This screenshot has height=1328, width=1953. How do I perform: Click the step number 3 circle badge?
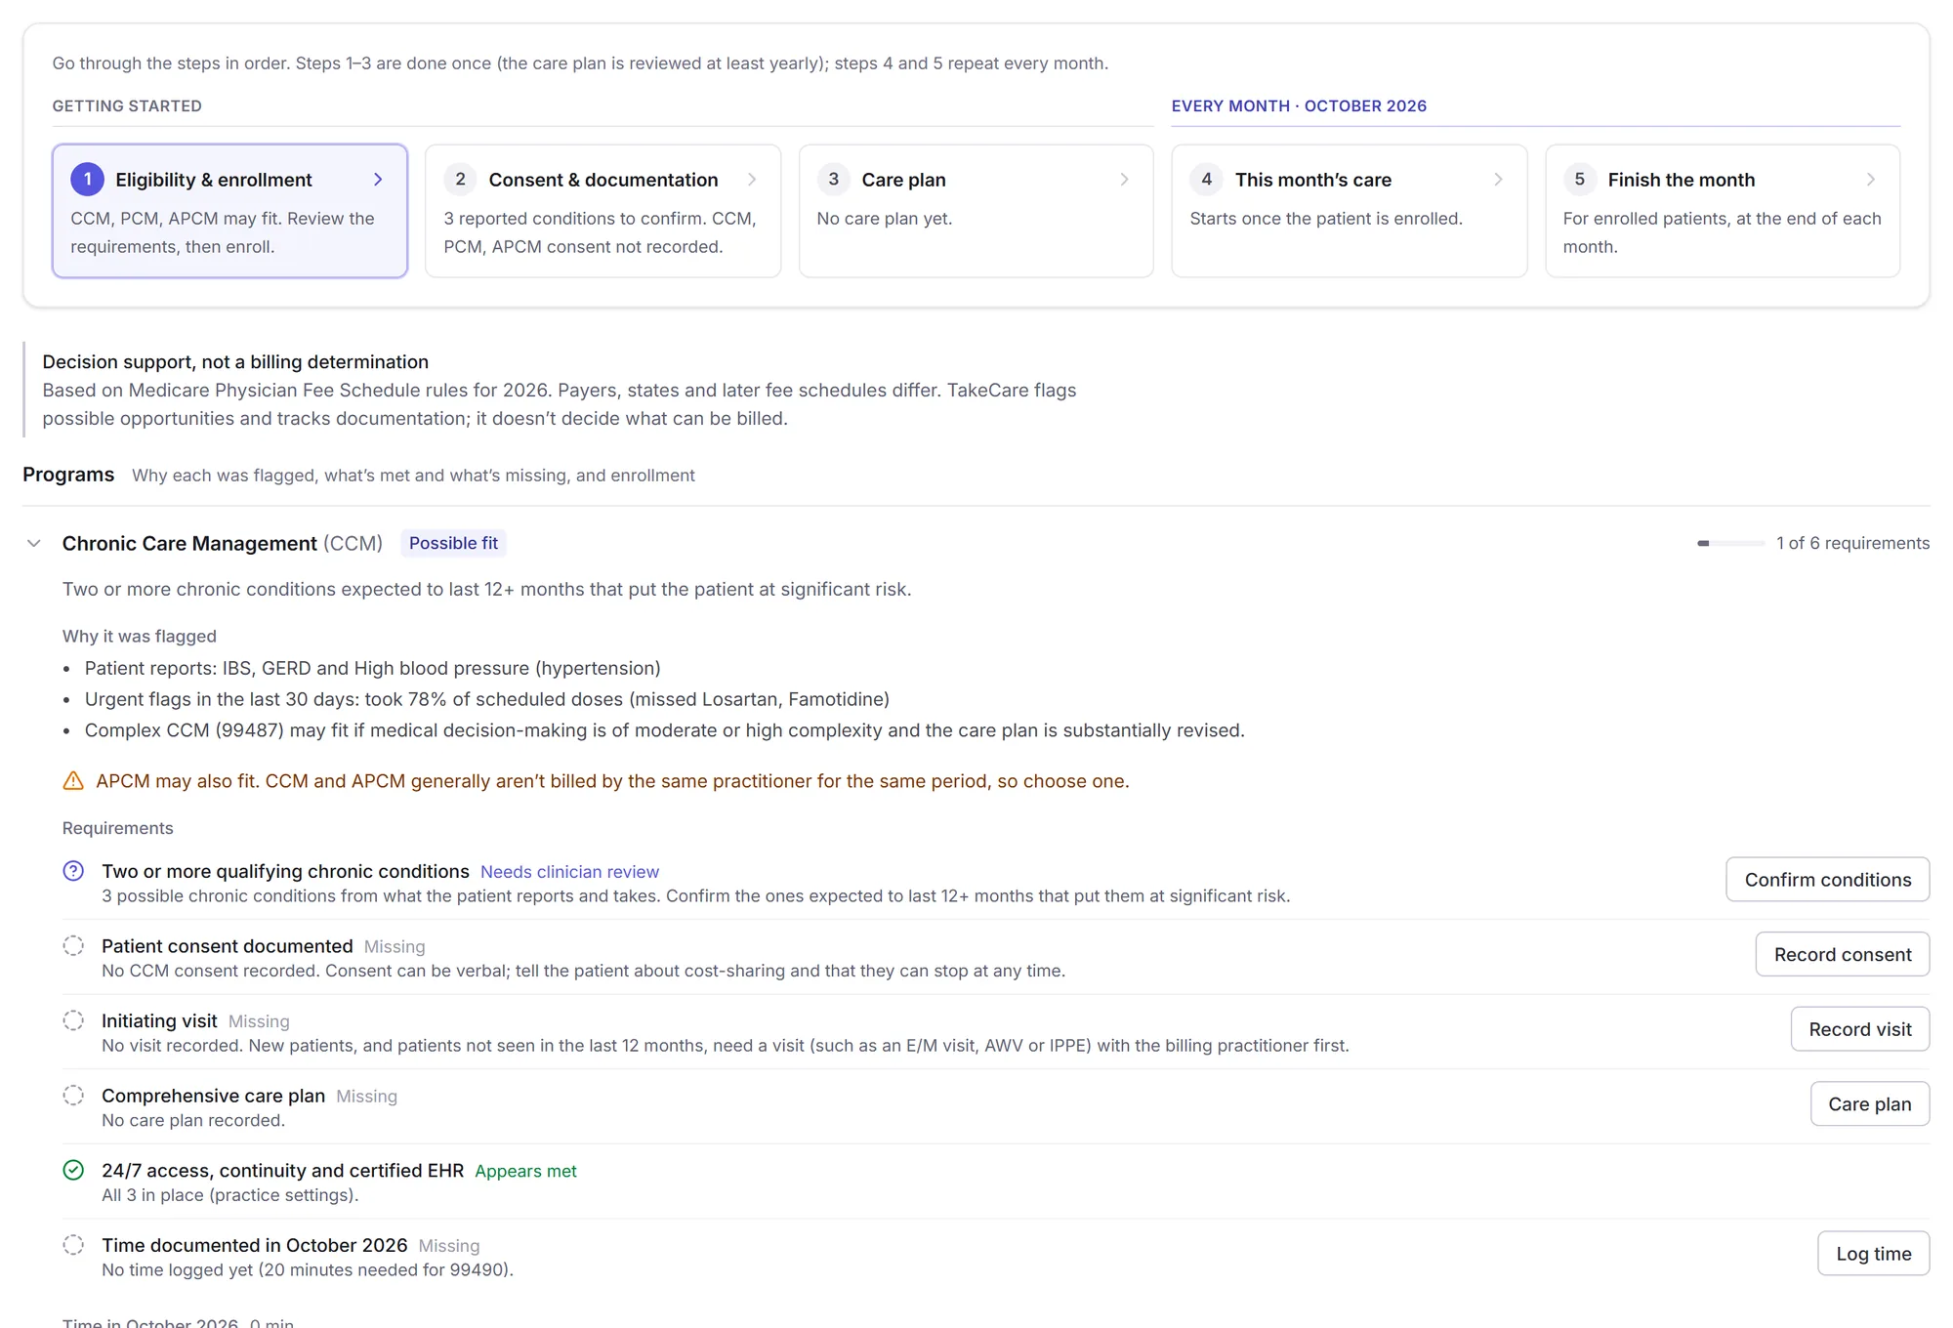tap(833, 180)
